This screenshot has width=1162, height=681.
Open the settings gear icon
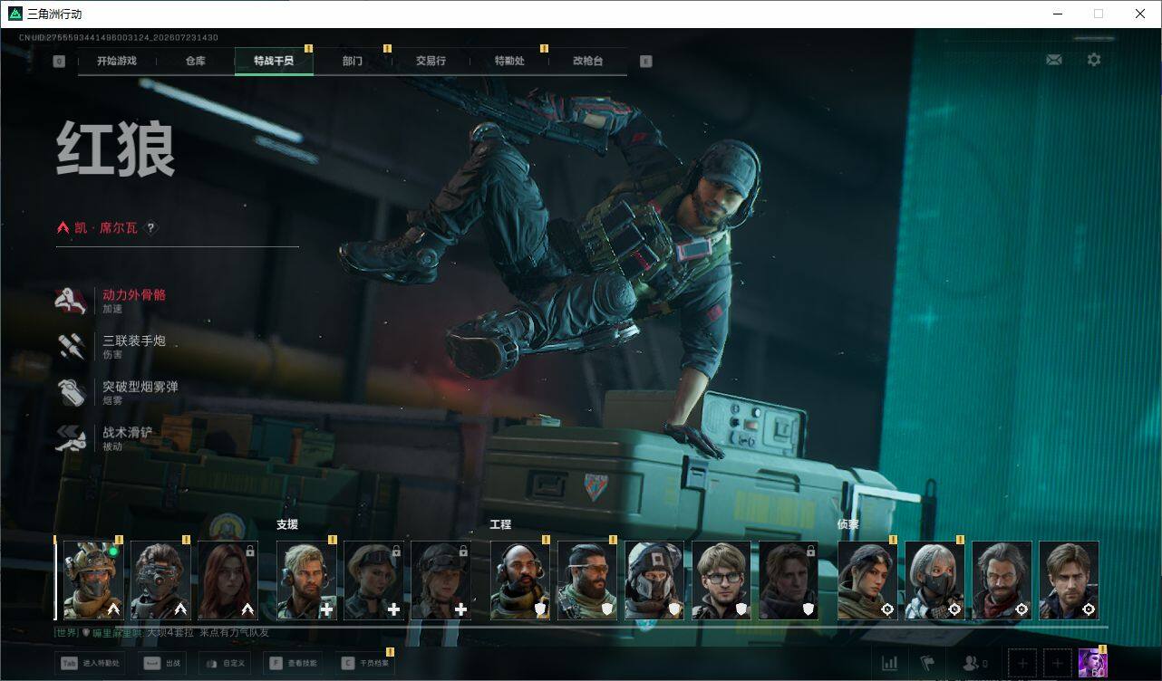click(1094, 60)
